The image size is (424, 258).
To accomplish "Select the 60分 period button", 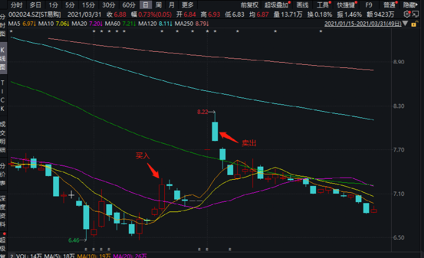I will [128, 5].
